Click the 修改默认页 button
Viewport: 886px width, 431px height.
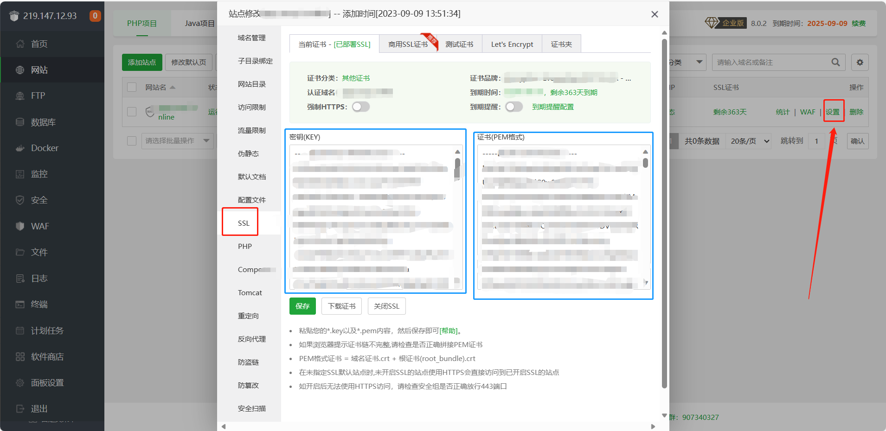click(188, 62)
